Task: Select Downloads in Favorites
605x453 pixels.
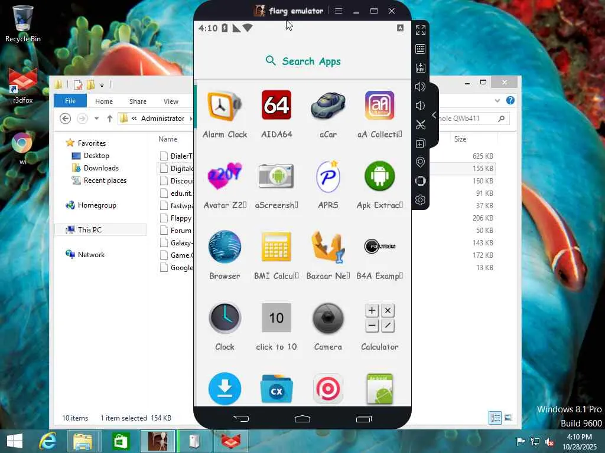Action: pyautogui.click(x=101, y=168)
